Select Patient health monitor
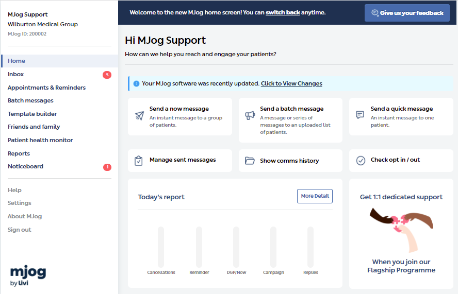 [x=40, y=140]
